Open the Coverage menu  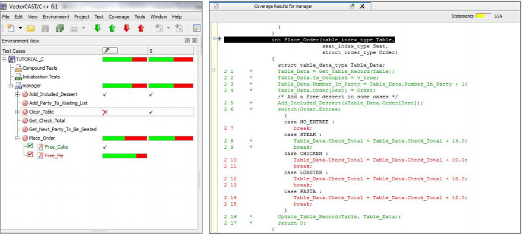(x=119, y=16)
